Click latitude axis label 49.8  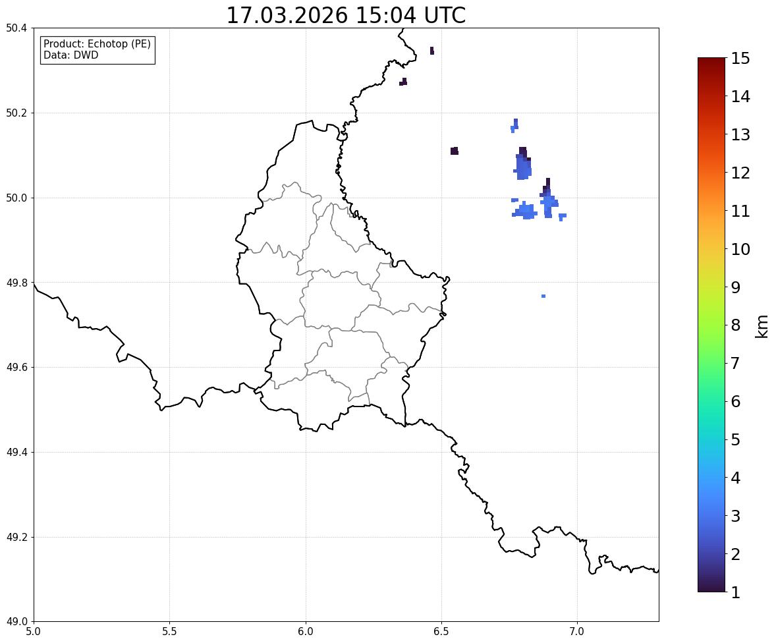coord(16,283)
